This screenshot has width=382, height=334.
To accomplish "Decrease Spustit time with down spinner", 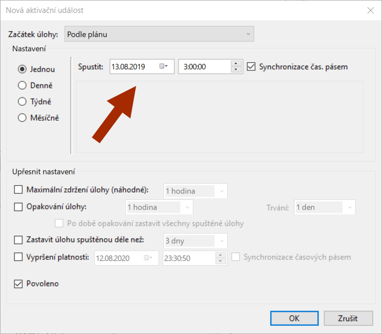I will pos(236,69).
